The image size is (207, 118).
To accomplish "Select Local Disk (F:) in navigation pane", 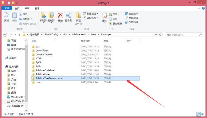I will click(16, 106).
